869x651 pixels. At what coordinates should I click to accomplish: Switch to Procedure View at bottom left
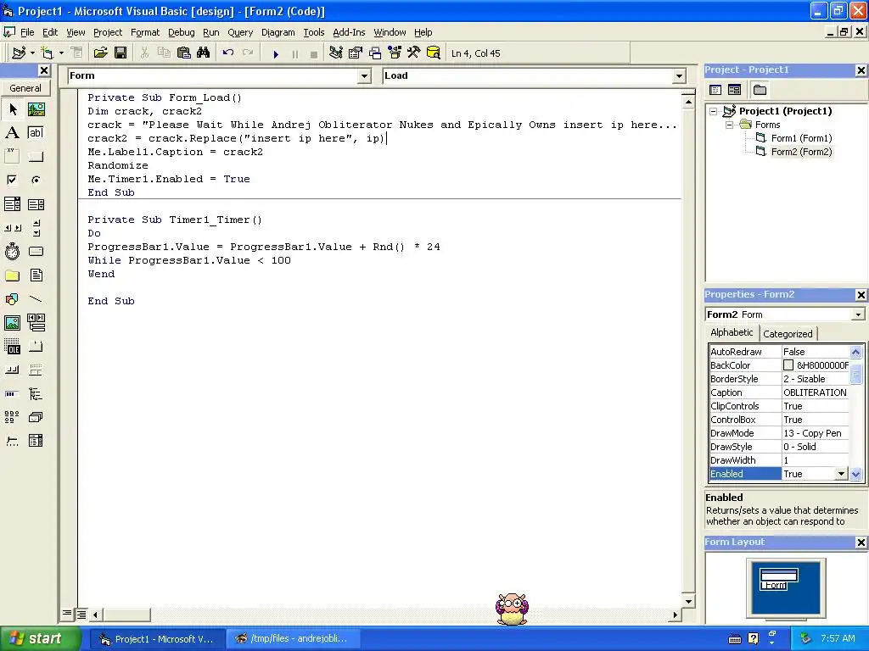[x=67, y=614]
